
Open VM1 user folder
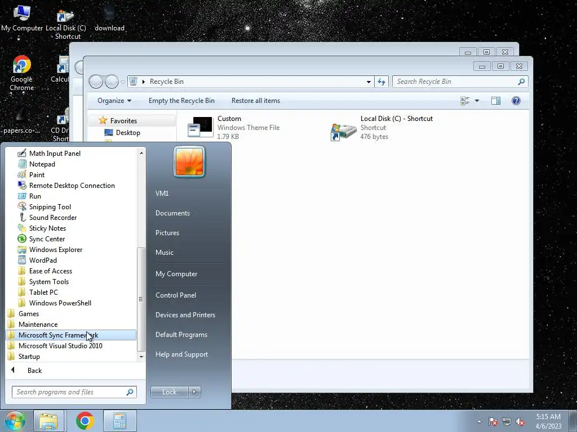[162, 193]
